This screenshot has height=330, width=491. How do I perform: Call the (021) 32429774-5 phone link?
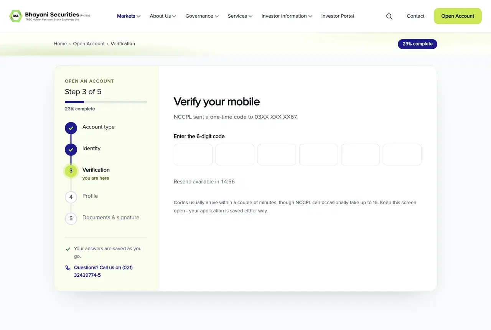(103, 272)
